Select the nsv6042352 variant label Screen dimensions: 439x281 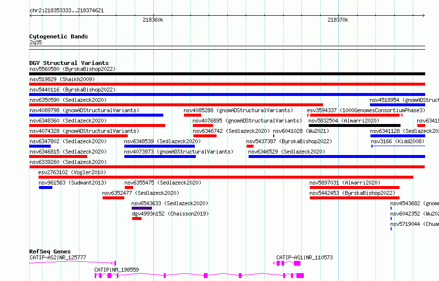tap(415, 214)
